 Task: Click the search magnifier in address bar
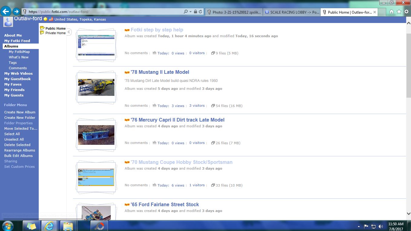(186, 12)
